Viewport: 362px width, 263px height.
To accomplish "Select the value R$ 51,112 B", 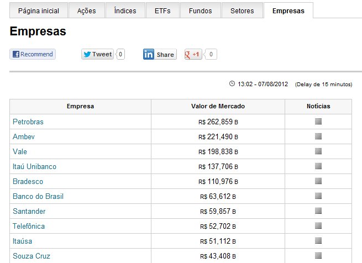I will 218,241.
